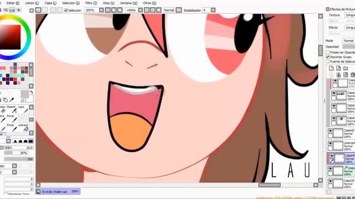355x199 pixels.
Task: Click the merge layer down icon
Action: pyautogui.click(x=338, y=75)
